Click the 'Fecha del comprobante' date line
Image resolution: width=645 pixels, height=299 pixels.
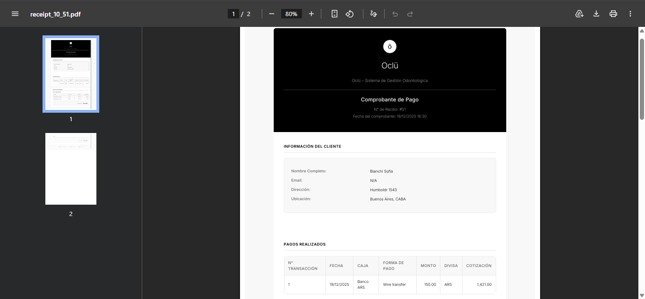pyautogui.click(x=390, y=116)
